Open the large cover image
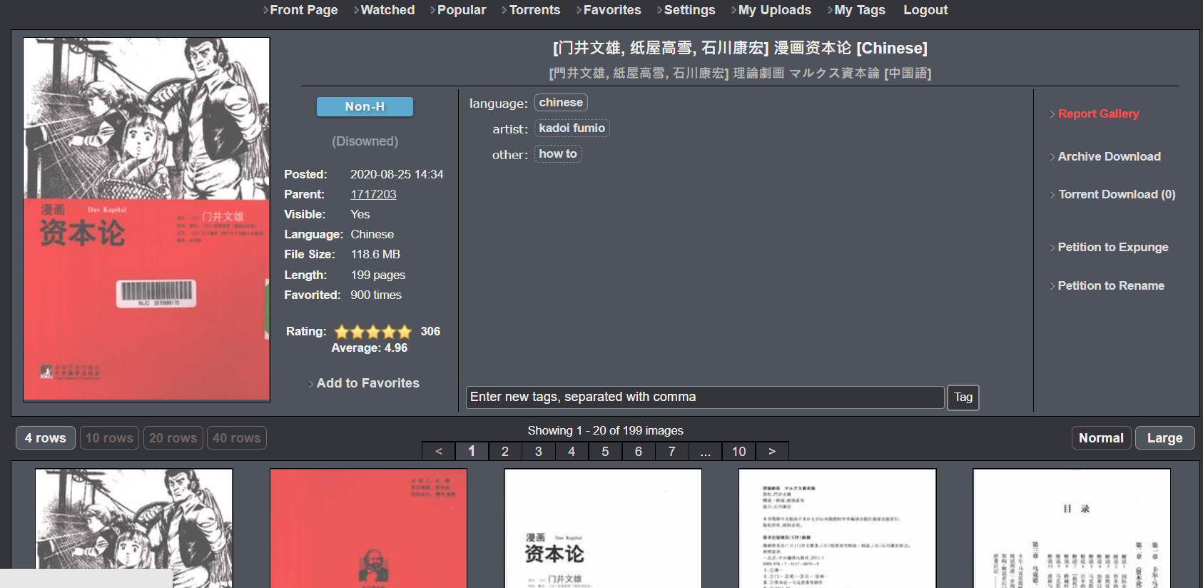Image resolution: width=1203 pixels, height=588 pixels. tap(146, 219)
